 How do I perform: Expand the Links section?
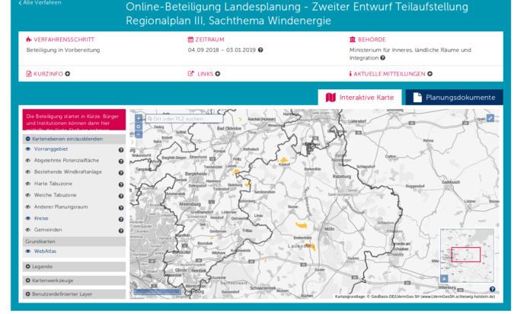coord(204,74)
